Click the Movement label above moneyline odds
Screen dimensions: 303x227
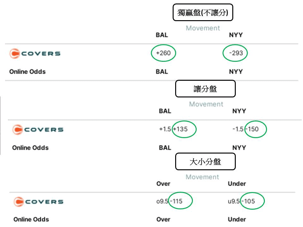(202, 28)
